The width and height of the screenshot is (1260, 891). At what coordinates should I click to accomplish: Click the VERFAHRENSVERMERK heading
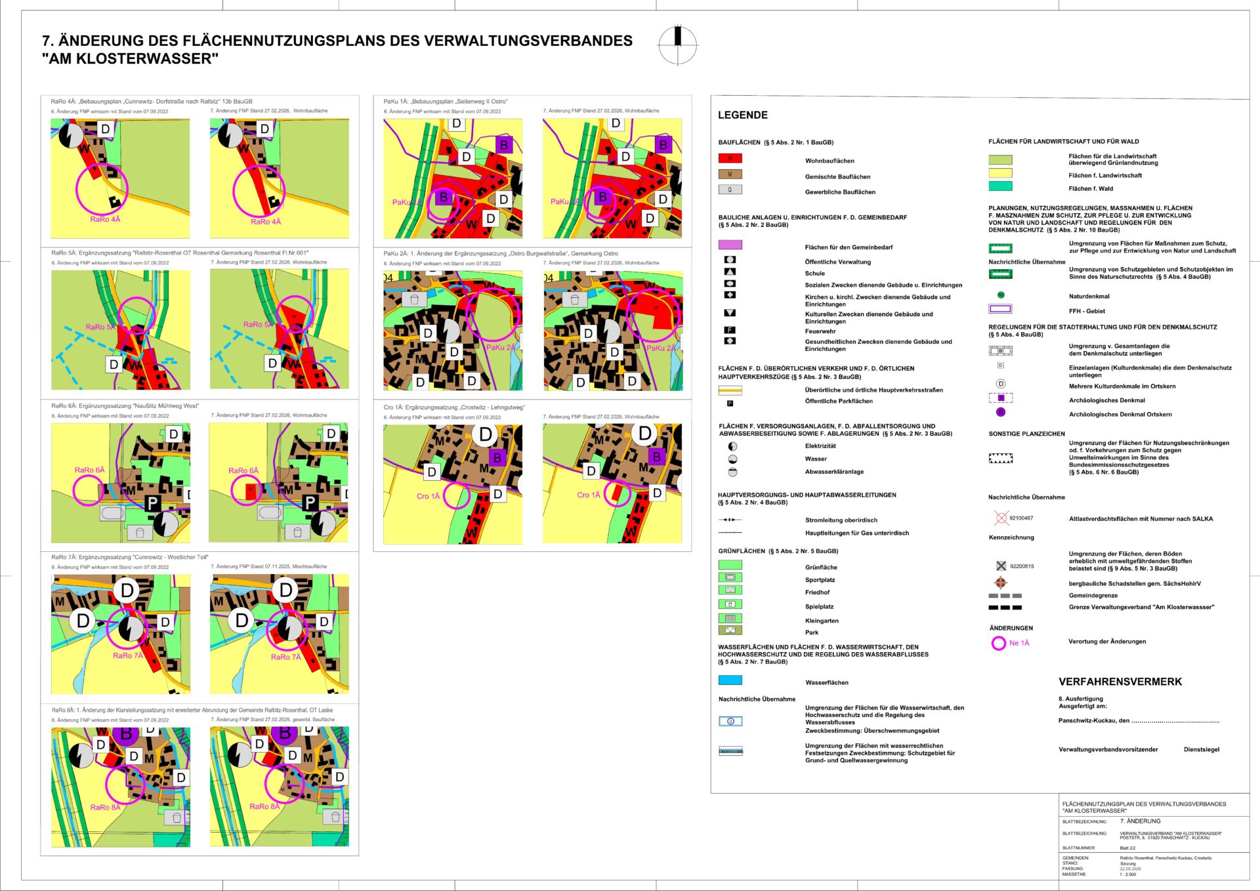coord(1120,682)
